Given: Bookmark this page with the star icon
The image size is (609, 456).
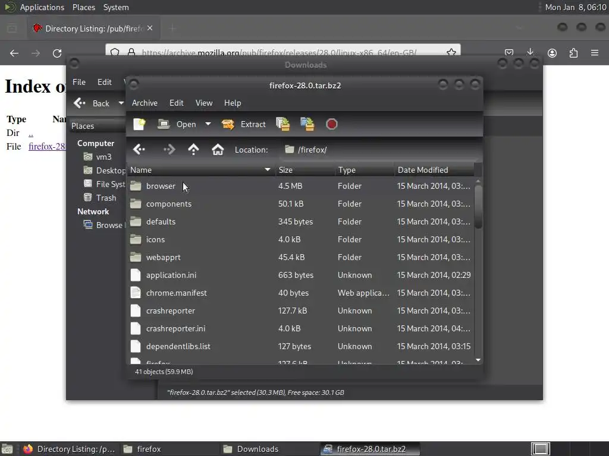Looking at the screenshot, I should (x=451, y=52).
